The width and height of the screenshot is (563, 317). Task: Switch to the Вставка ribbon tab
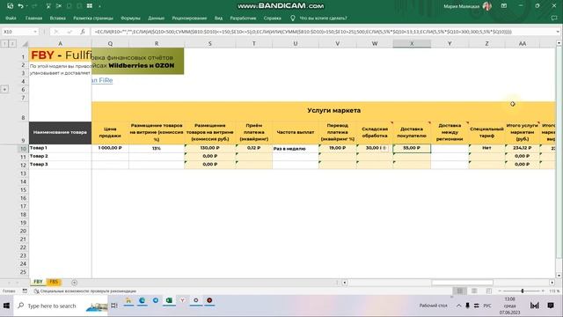[x=58, y=18]
